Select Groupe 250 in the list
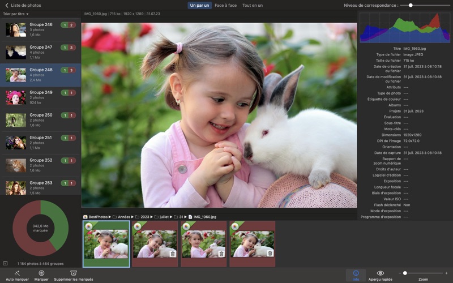The height and width of the screenshot is (283, 453). [40, 120]
